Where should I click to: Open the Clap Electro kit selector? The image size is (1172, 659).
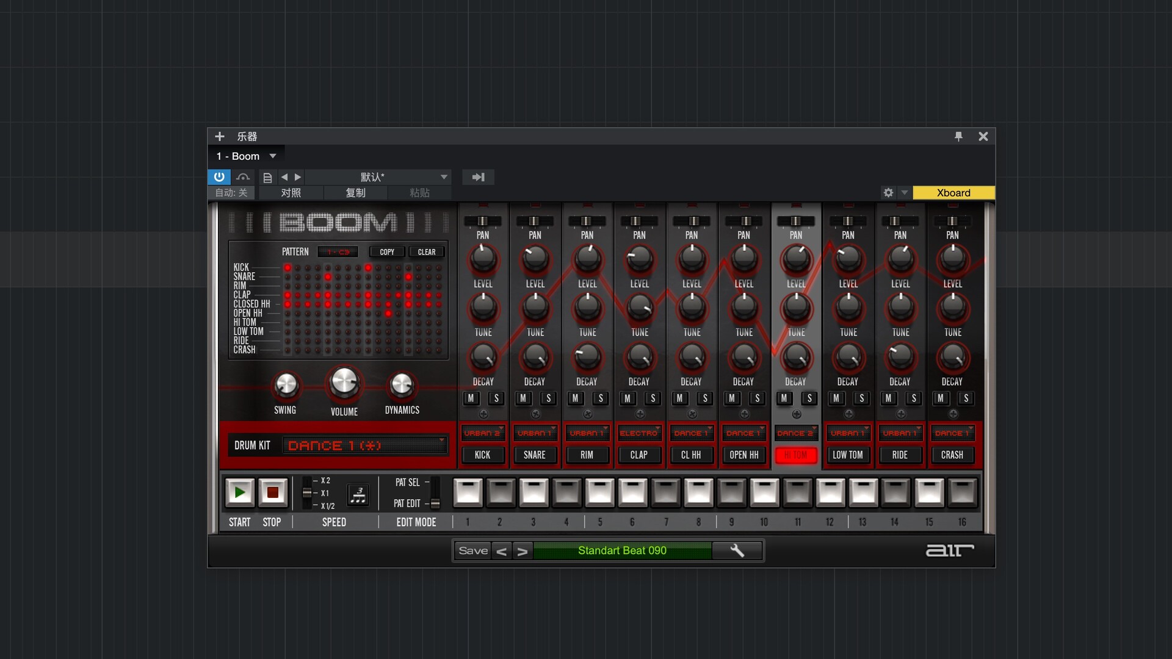(x=639, y=433)
